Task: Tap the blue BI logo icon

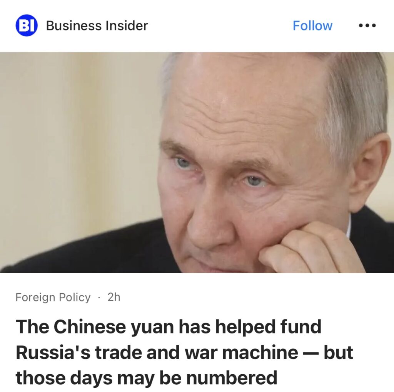Action: (x=27, y=25)
